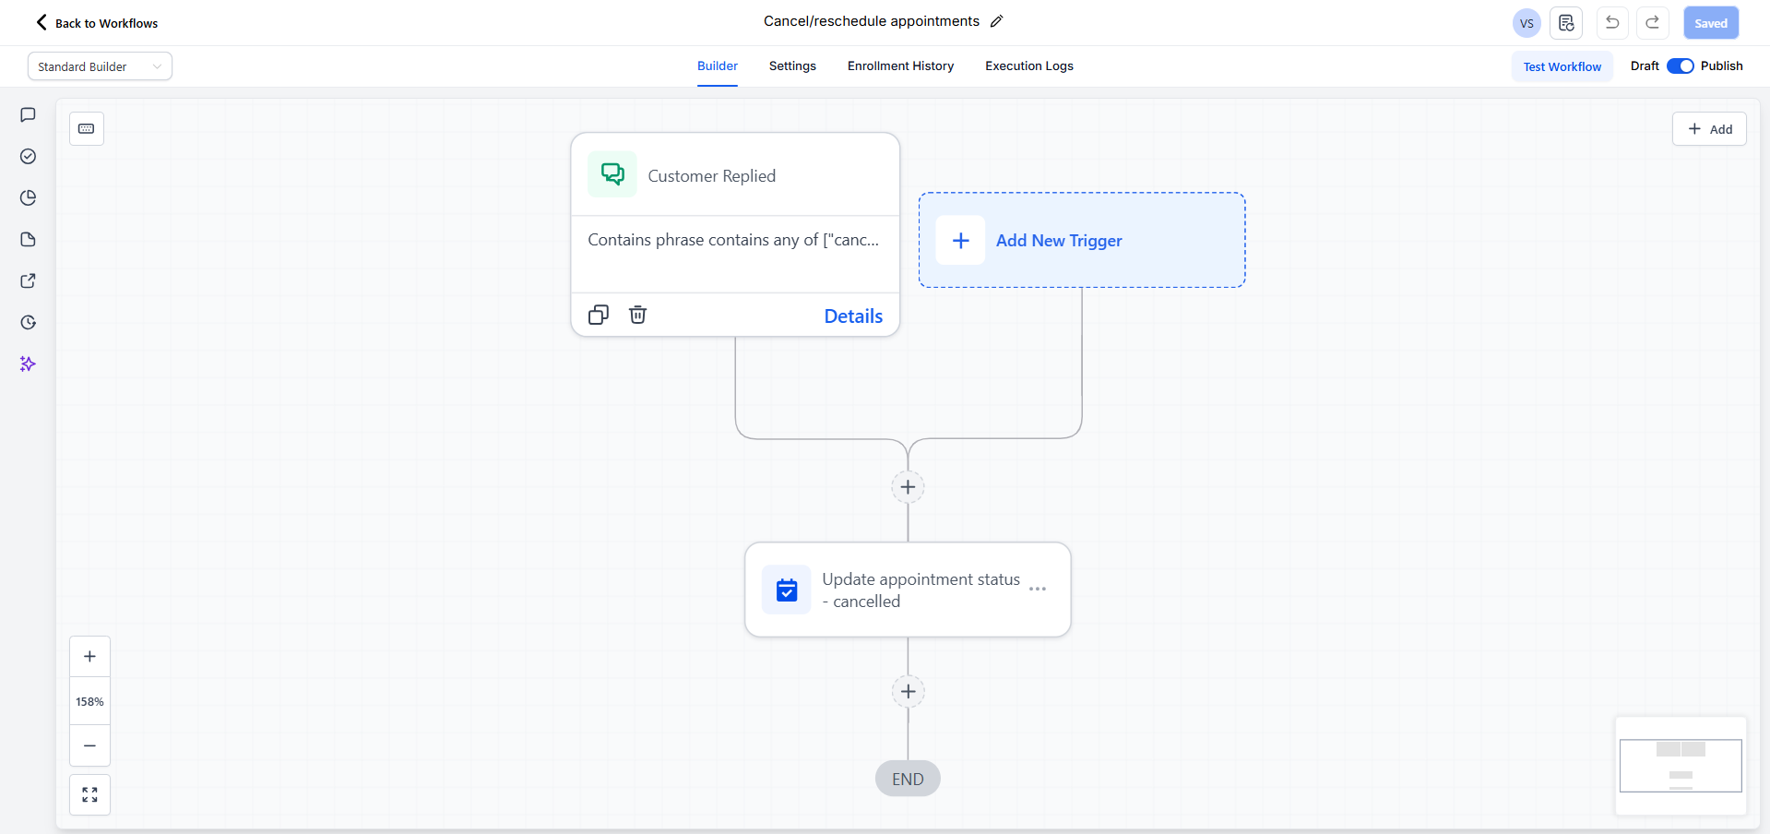Click zoom in plus button
This screenshot has width=1770, height=834.
(x=89, y=657)
